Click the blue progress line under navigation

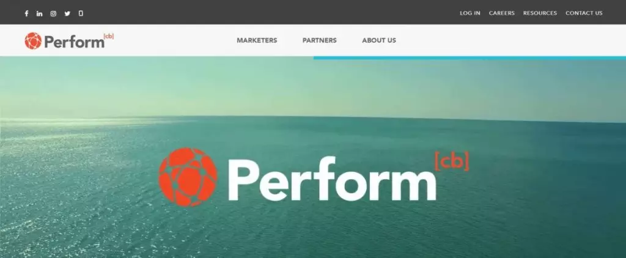(x=469, y=58)
